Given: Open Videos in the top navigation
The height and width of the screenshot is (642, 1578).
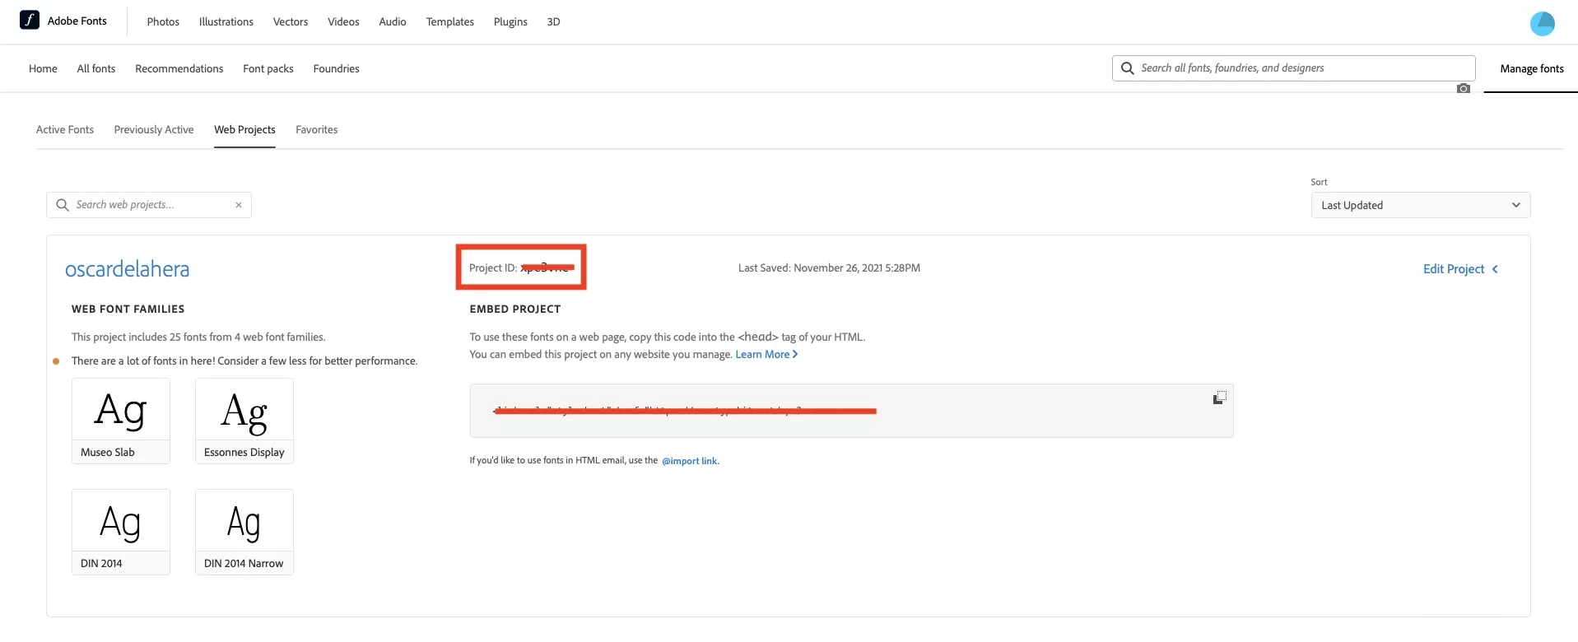Looking at the screenshot, I should coord(343,21).
